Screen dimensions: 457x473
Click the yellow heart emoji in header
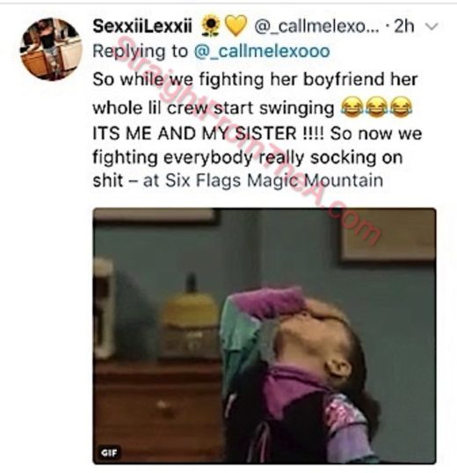click(236, 26)
